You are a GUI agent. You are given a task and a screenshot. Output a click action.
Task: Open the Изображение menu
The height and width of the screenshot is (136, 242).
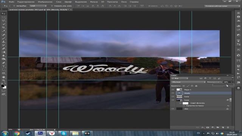(x=45, y=2)
